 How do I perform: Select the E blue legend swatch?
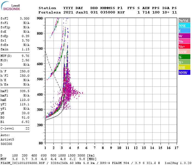(x=184, y=31)
